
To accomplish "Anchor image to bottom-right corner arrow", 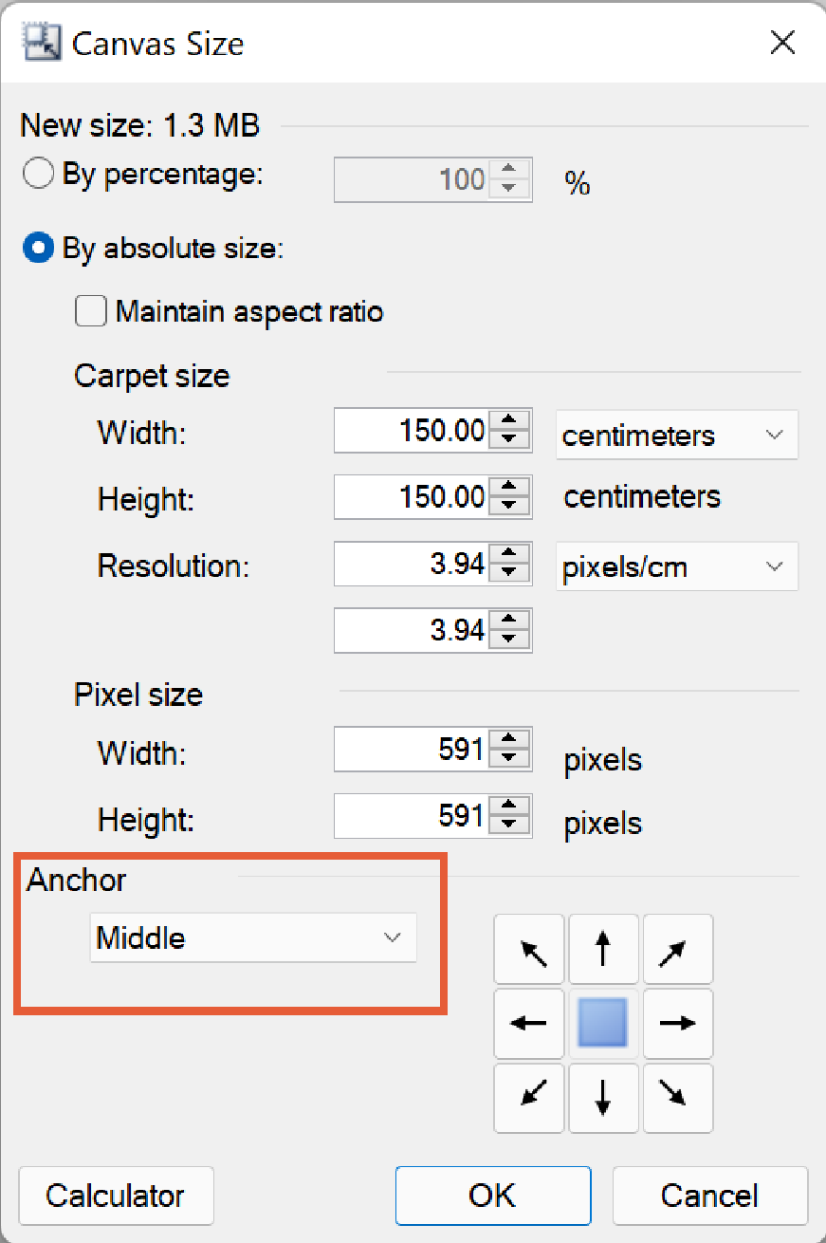I will 677,1098.
